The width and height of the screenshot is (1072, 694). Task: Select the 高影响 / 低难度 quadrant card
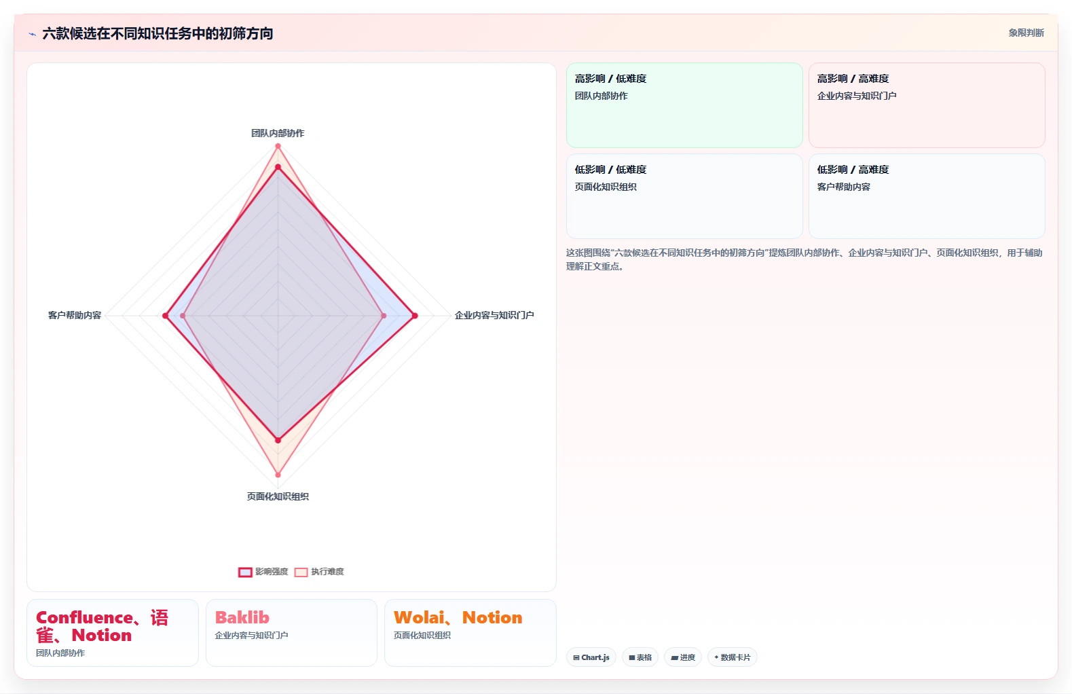pos(684,105)
